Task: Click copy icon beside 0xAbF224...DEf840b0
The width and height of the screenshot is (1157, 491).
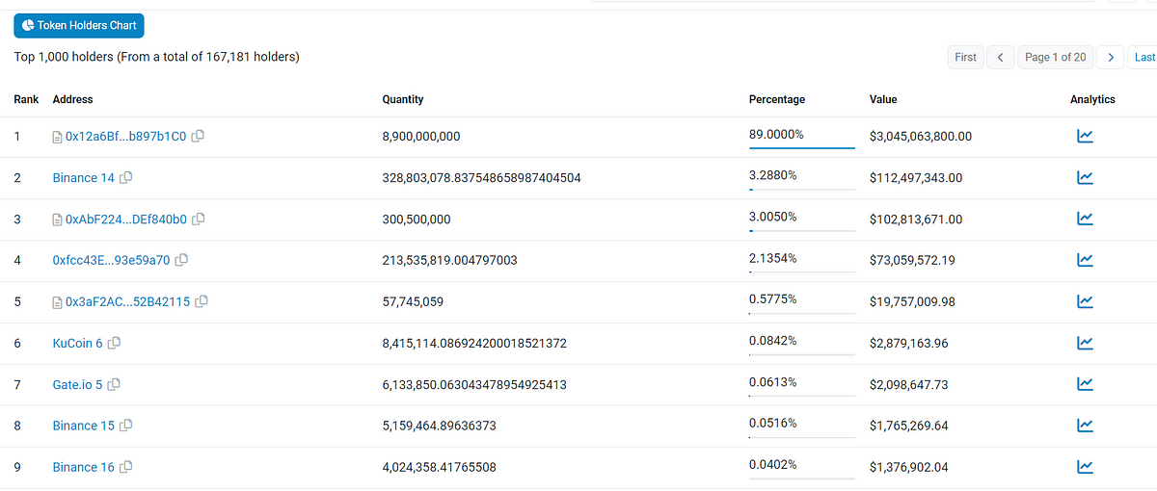Action: pyautogui.click(x=199, y=220)
